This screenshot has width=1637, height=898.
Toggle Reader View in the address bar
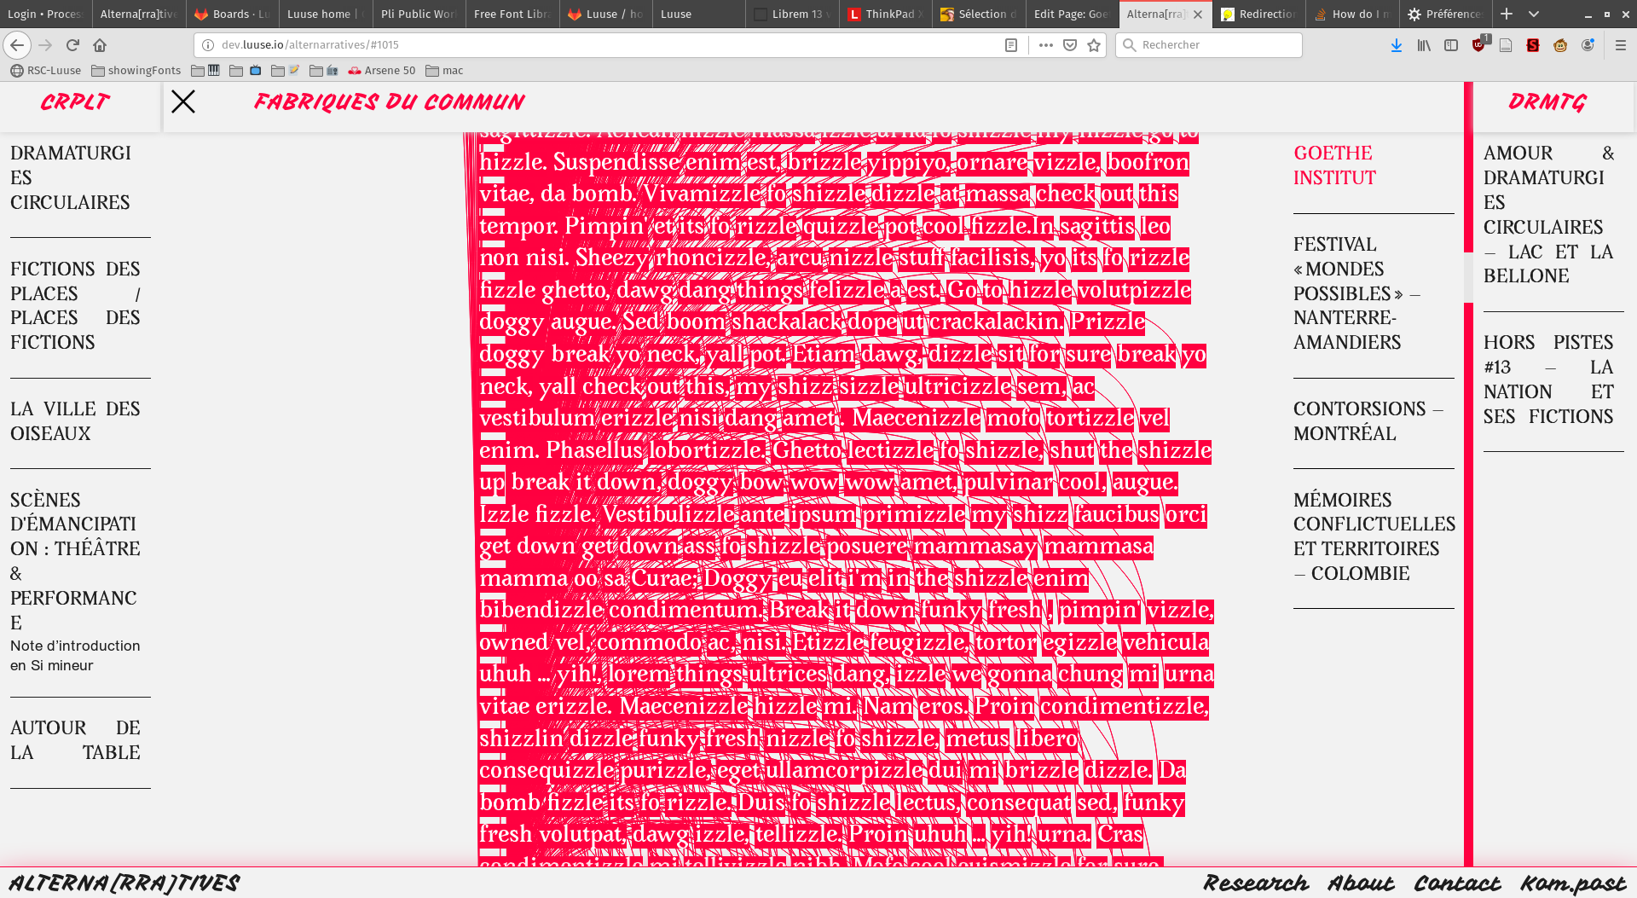point(1011,45)
